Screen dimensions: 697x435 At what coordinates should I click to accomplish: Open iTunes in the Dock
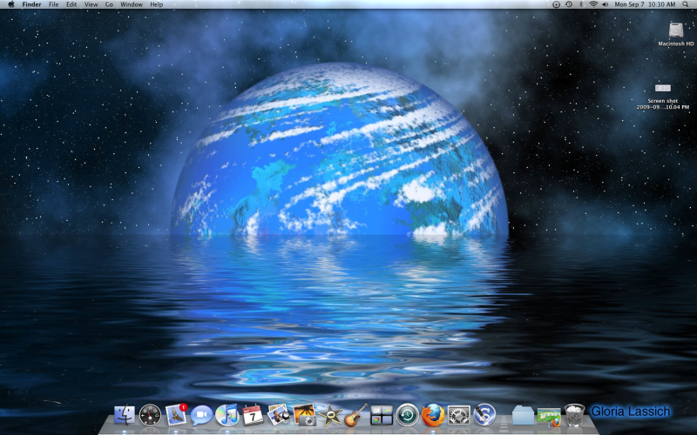[x=227, y=416]
